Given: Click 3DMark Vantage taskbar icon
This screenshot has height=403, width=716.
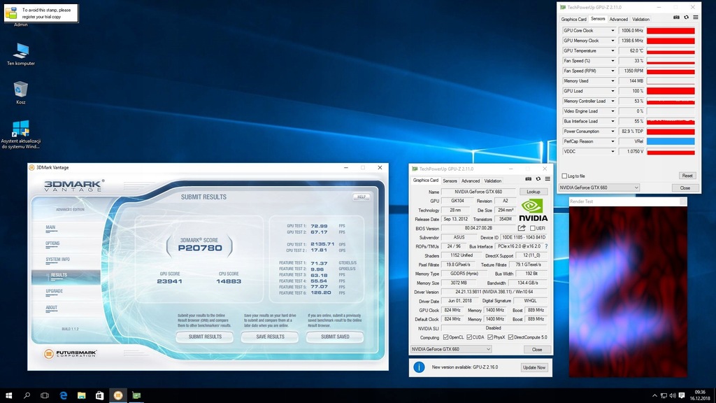Looking at the screenshot, I should pos(117,395).
